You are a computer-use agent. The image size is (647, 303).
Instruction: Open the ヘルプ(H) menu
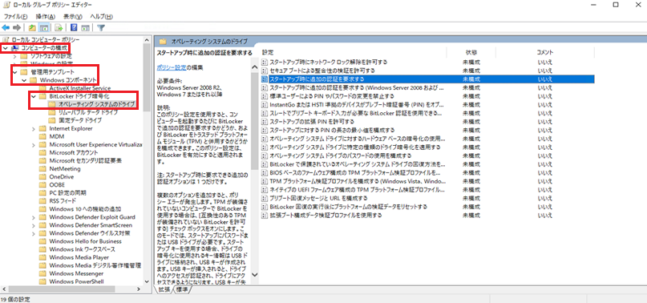[102, 17]
